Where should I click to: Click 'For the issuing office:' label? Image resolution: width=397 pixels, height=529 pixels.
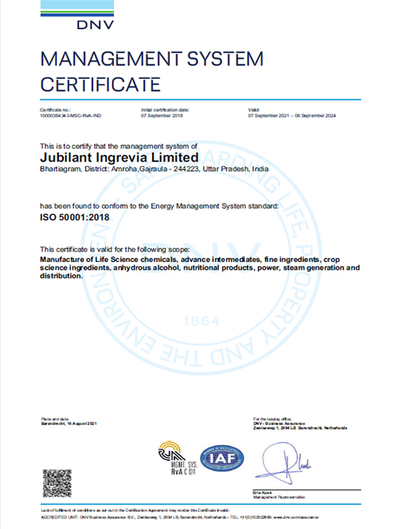click(273, 419)
